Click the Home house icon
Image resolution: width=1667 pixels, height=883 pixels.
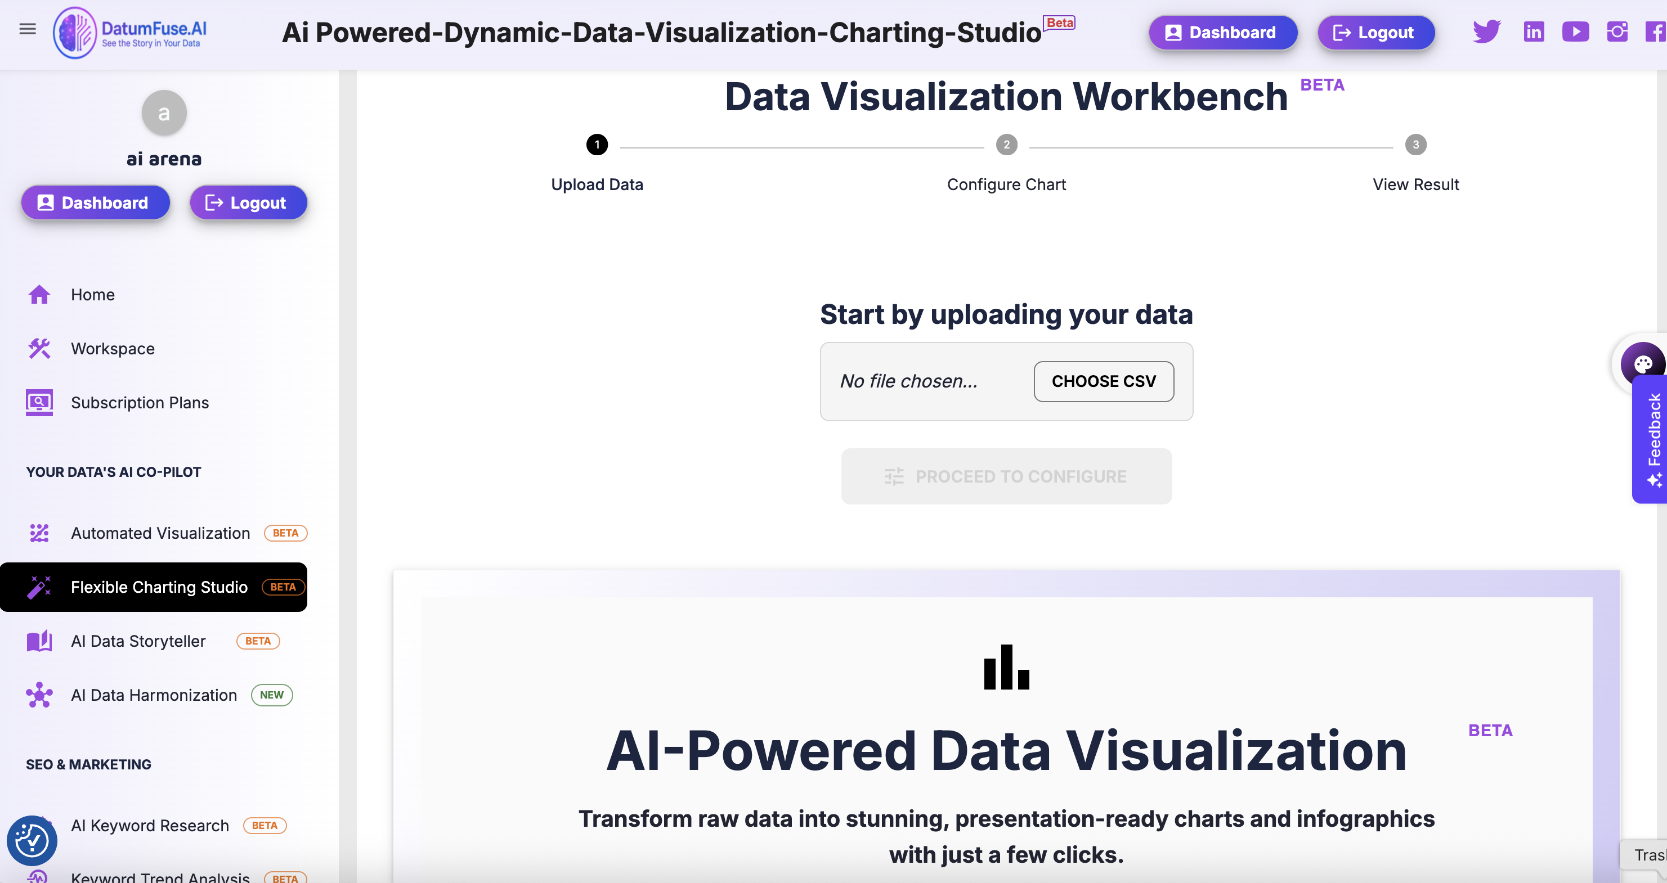[x=39, y=295]
